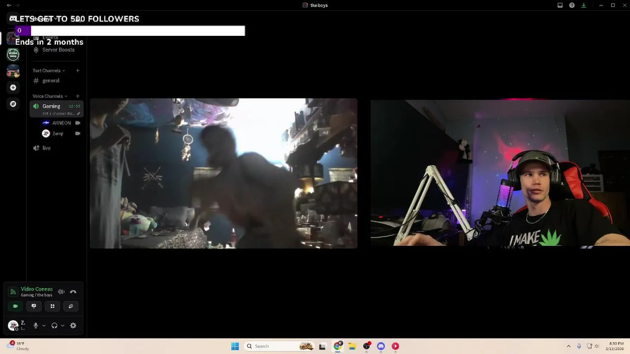Click the green download update icon
Image resolution: width=630 pixels, height=354 pixels.
[584, 5]
